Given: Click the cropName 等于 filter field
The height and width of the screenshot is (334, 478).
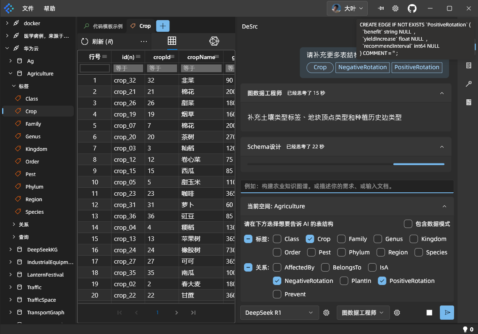Looking at the screenshot, I should point(201,68).
